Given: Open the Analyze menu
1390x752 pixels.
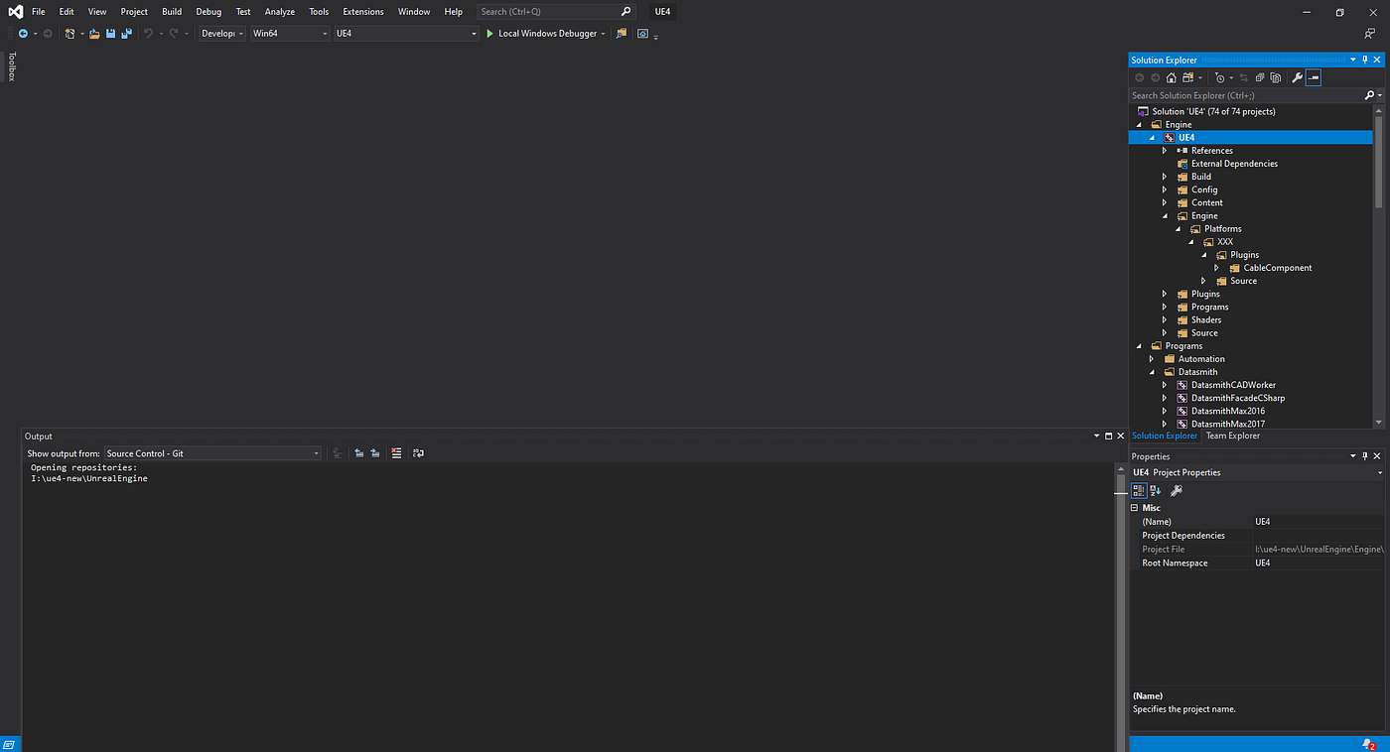Looking at the screenshot, I should 280,12.
